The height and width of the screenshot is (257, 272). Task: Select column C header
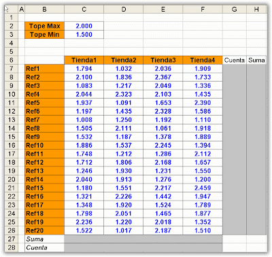pyautogui.click(x=84, y=9)
